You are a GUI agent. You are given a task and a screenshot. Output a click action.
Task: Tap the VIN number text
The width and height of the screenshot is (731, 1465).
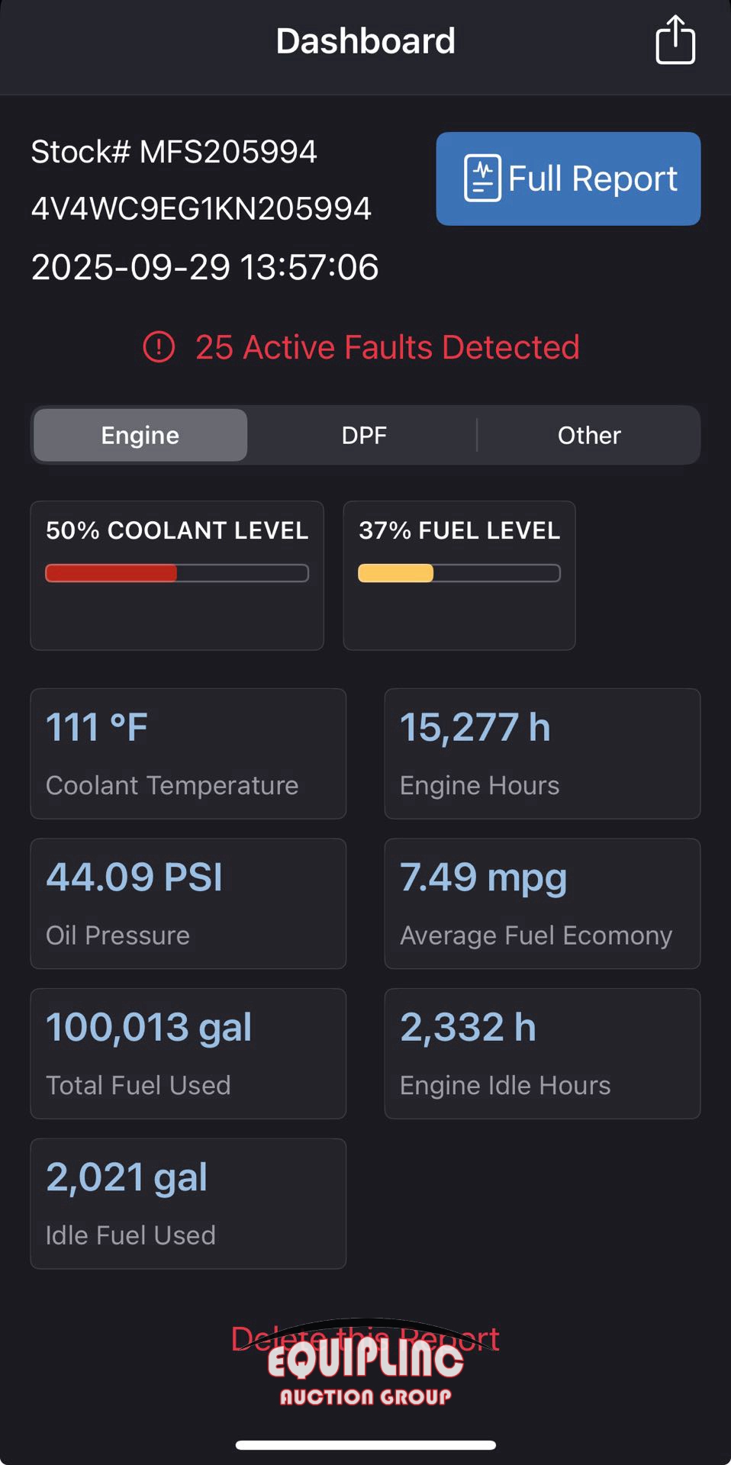tap(201, 208)
